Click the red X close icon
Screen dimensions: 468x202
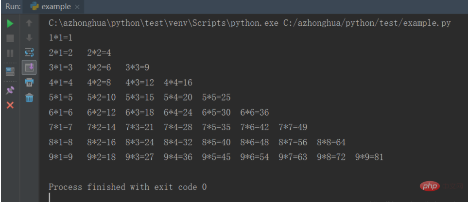[10, 105]
